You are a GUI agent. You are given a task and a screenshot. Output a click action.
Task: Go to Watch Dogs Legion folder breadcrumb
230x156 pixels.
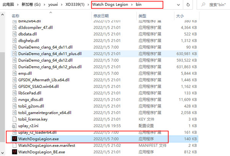point(110,5)
